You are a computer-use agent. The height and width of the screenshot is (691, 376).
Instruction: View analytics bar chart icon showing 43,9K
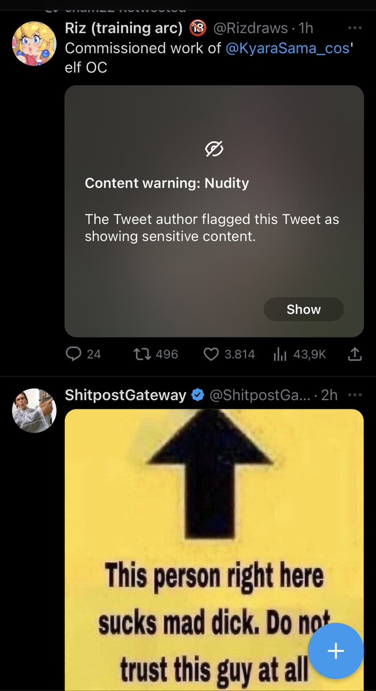(280, 354)
